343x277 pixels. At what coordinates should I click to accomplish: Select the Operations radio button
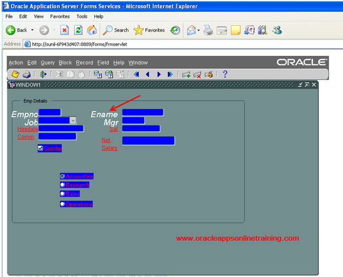tap(63, 204)
